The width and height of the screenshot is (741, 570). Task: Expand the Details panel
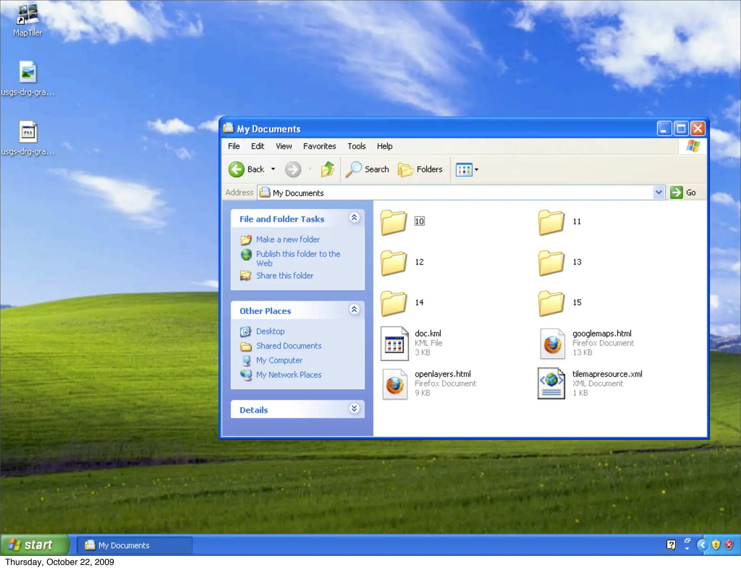click(x=354, y=409)
